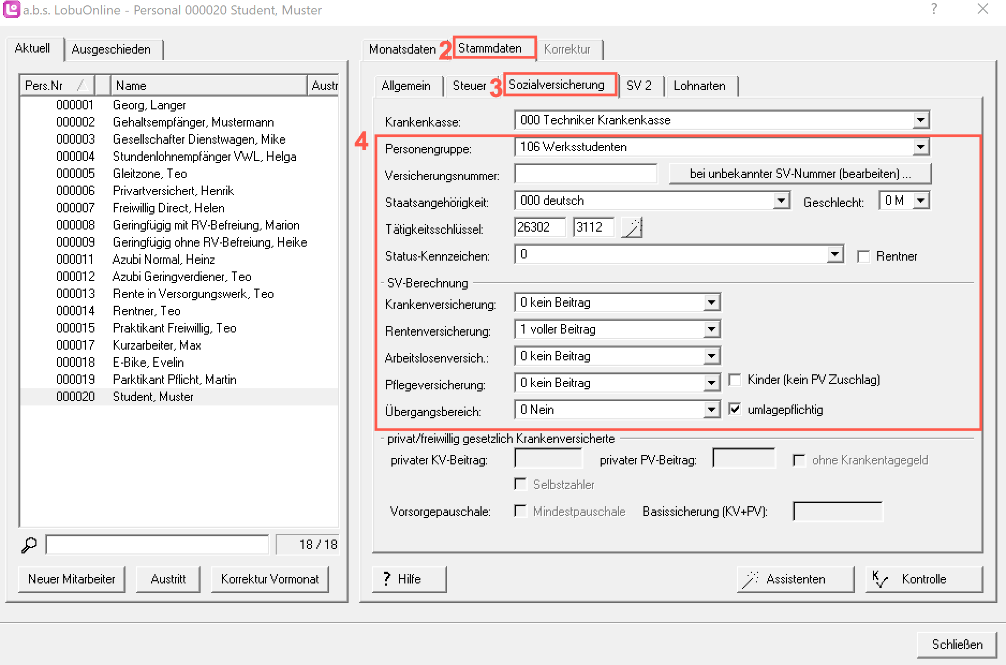Click the wand icon beside Tätigkeitsschlüssel
This screenshot has width=1006, height=665.
click(x=632, y=227)
